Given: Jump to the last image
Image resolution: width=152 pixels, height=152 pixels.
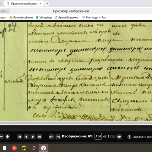Looking at the screenshot, I should pos(40,137).
